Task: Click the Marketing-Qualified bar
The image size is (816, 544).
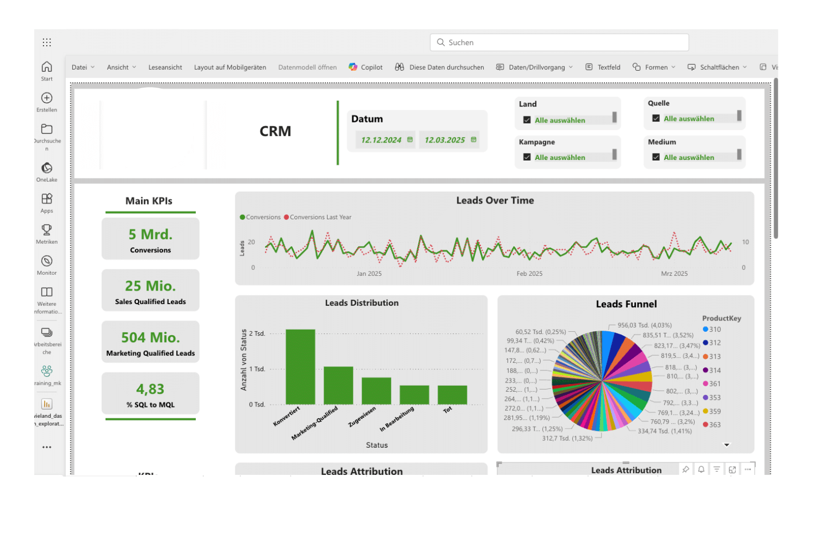Action: pos(338,385)
